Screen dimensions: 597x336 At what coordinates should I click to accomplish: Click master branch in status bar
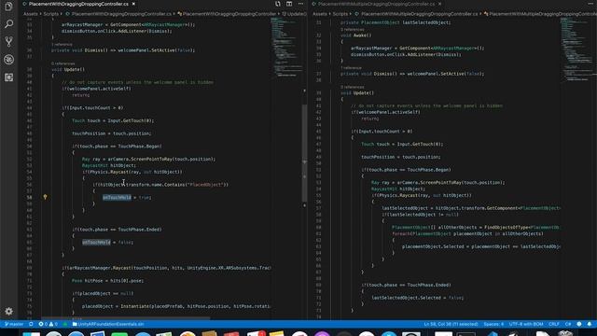(14, 324)
